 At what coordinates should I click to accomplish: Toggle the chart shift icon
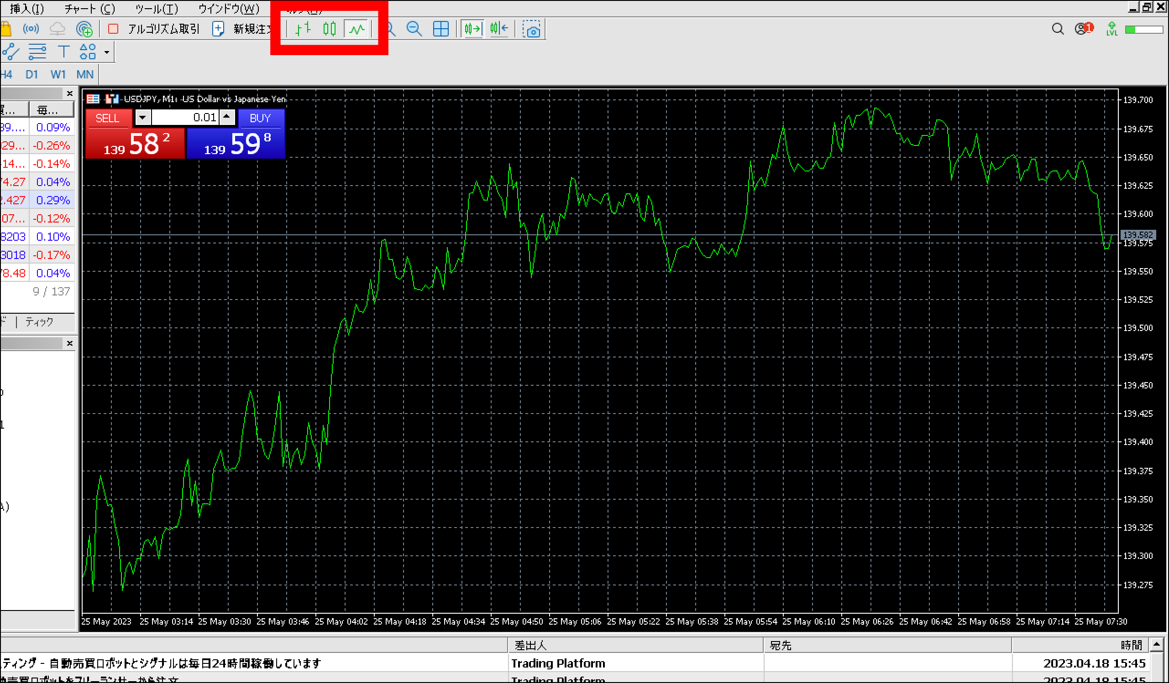[x=499, y=29]
